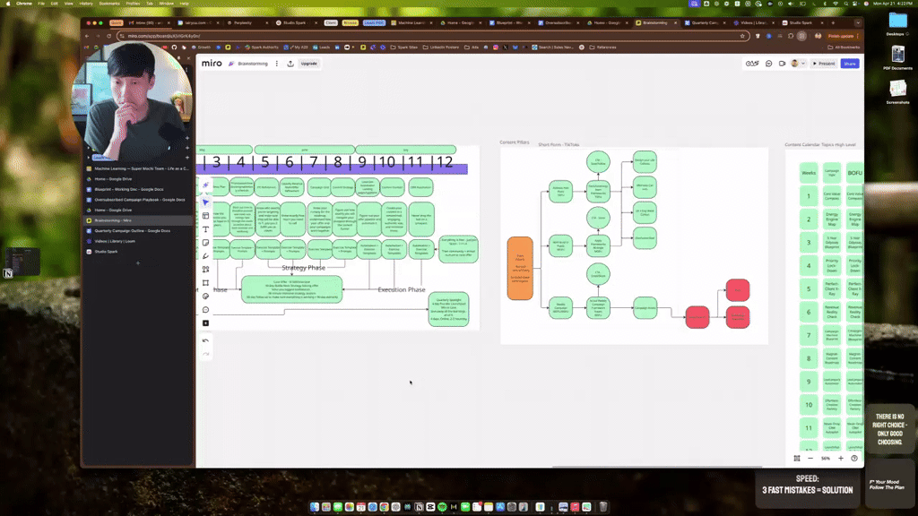Zoom in with the plus button
Image resolution: width=918 pixels, height=516 pixels.
pyautogui.click(x=841, y=458)
